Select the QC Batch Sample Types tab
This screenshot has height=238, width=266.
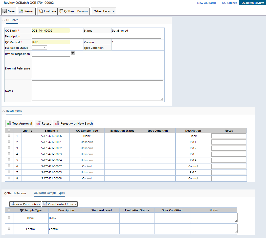49,193
